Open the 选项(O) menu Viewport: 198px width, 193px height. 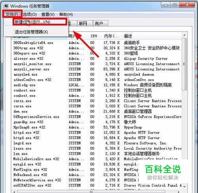[30, 14]
